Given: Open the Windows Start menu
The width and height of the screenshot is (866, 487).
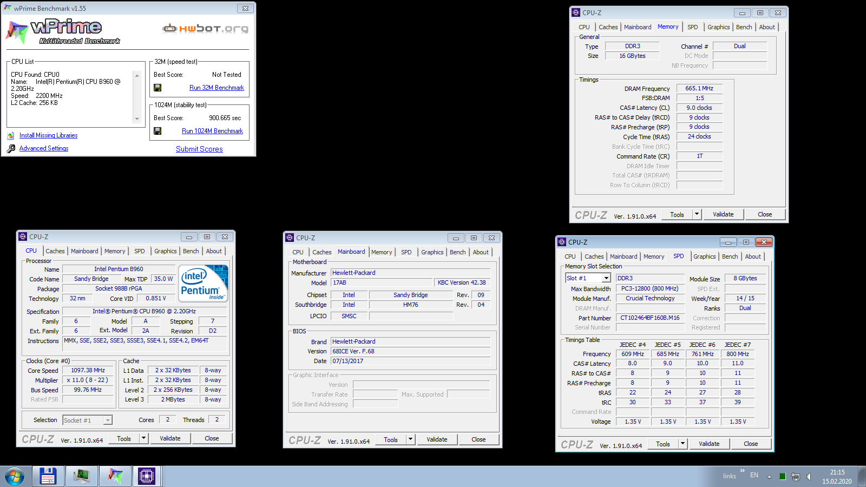Looking at the screenshot, I should pyautogui.click(x=15, y=477).
